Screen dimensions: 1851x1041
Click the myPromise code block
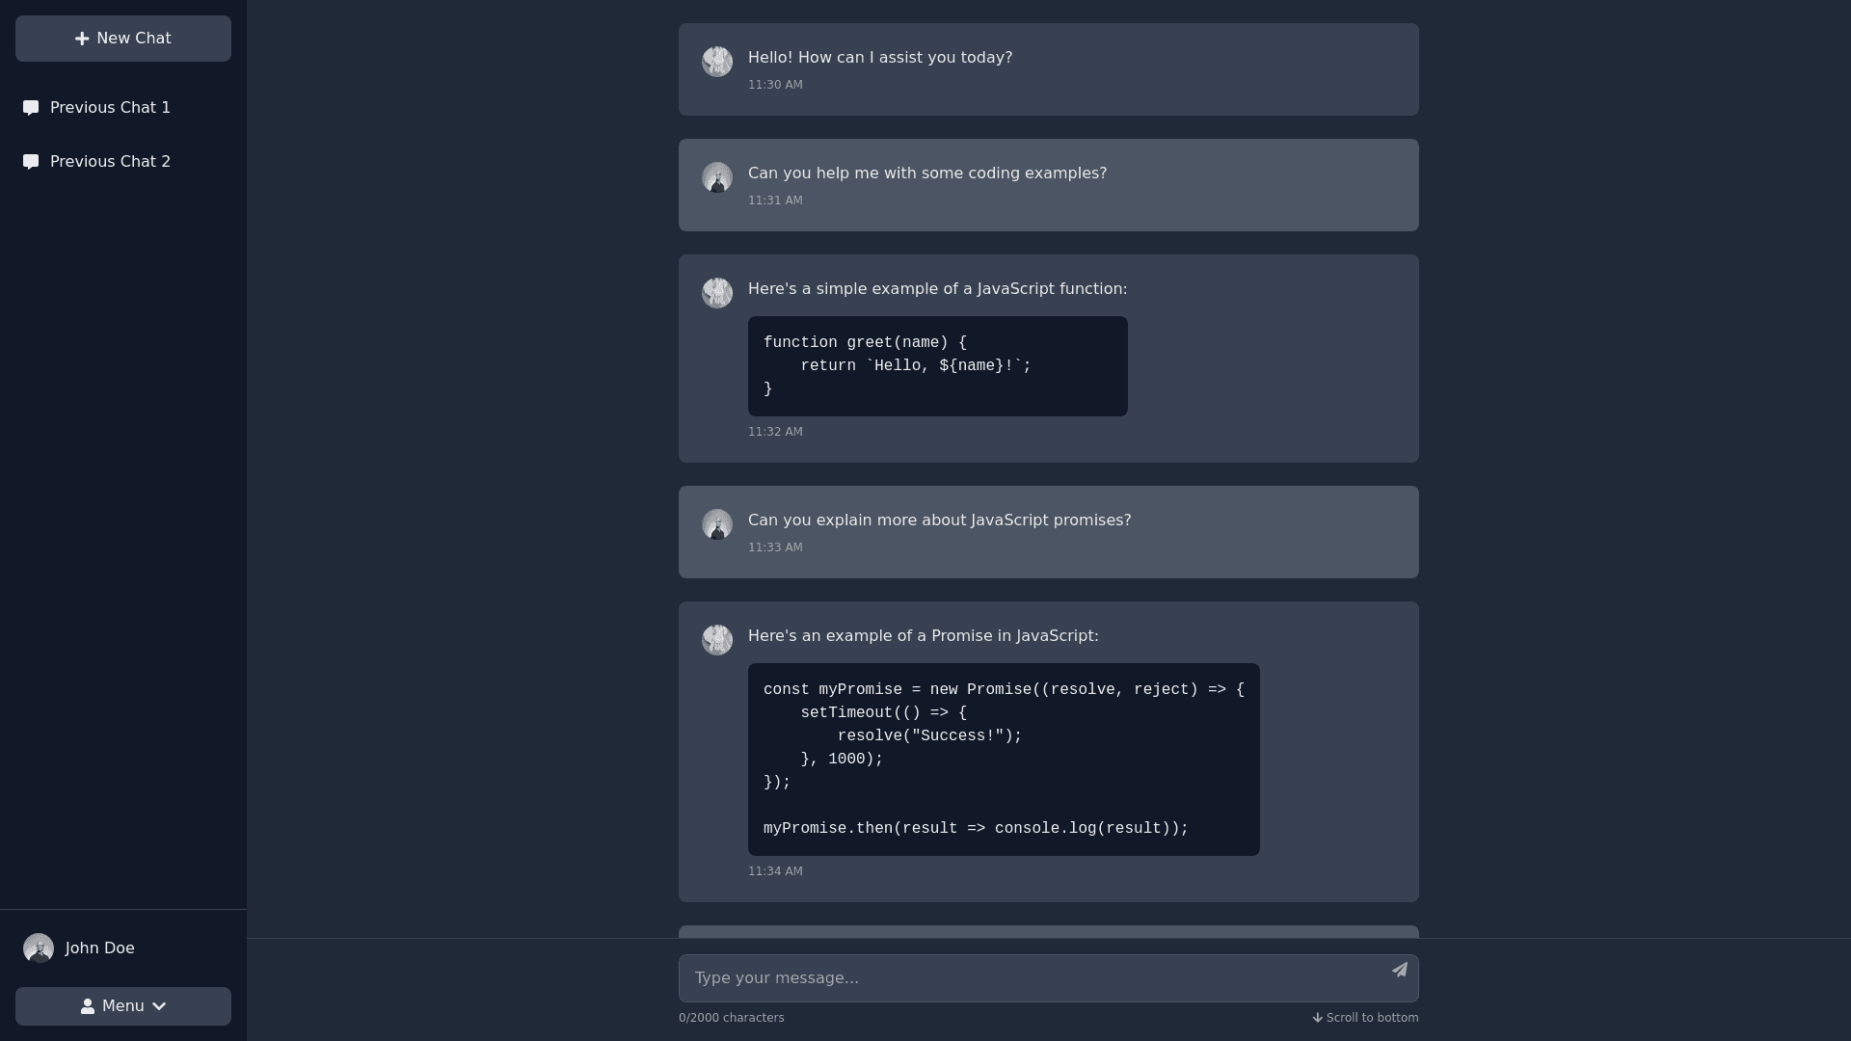1003,760
